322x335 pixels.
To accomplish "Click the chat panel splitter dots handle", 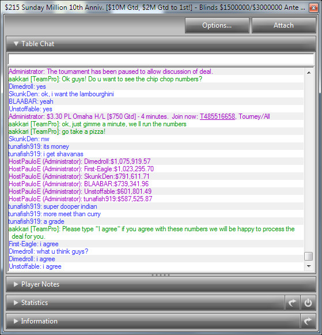I will point(161,275).
